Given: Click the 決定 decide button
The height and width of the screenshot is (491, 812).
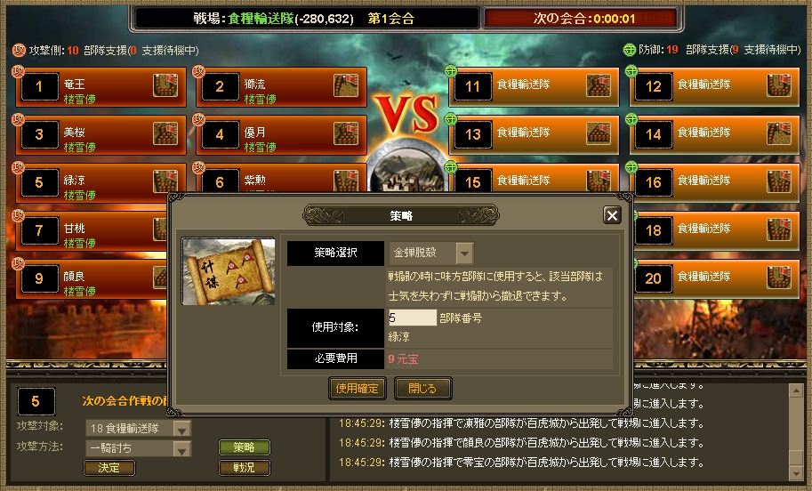Looking at the screenshot, I should pos(109,468).
